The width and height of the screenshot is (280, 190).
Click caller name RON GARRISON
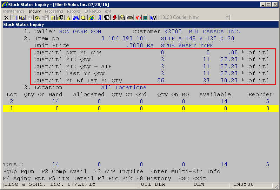click(80, 31)
